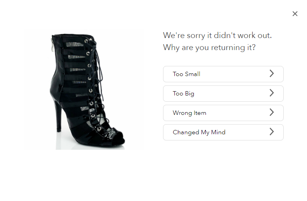Click the silver zipper pull on the boot
The height and width of the screenshot is (201, 307).
pyautogui.click(x=53, y=45)
